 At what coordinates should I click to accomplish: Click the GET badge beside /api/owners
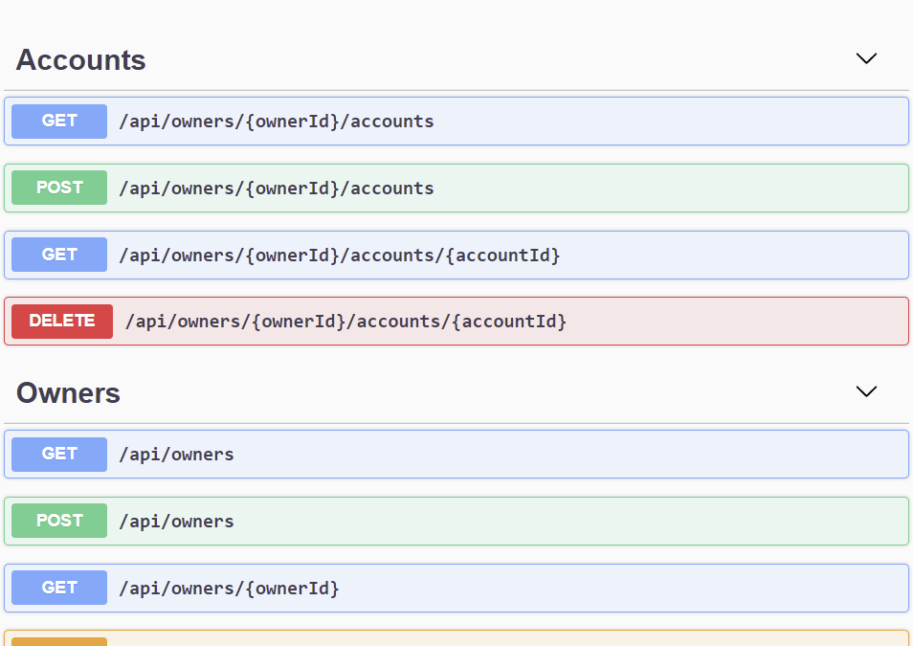(59, 454)
